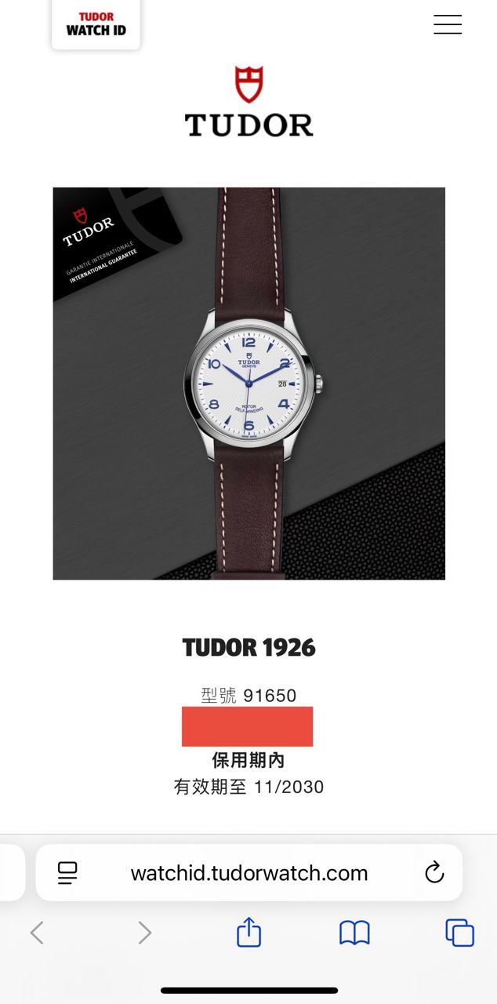Screen dimensions: 497x1004
Task: Open the hamburger menu
Action: pyautogui.click(x=448, y=24)
